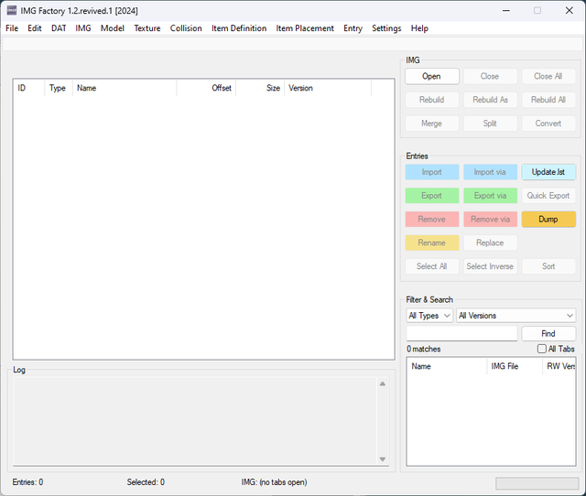Click the Rebuild All button

point(548,100)
